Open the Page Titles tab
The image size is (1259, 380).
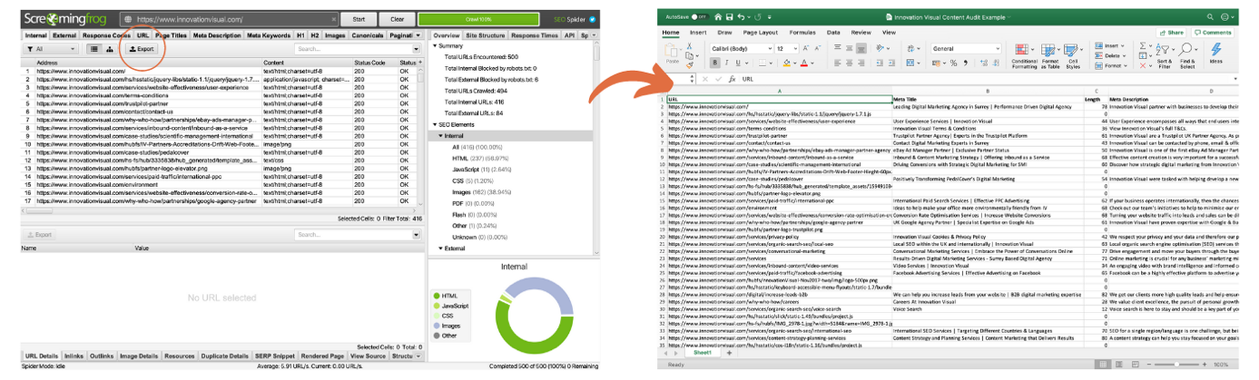point(172,35)
